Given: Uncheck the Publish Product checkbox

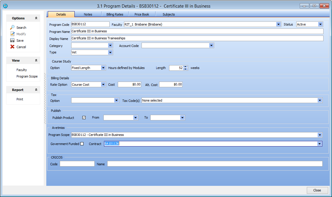Looking at the screenshot, I should click(84, 118).
